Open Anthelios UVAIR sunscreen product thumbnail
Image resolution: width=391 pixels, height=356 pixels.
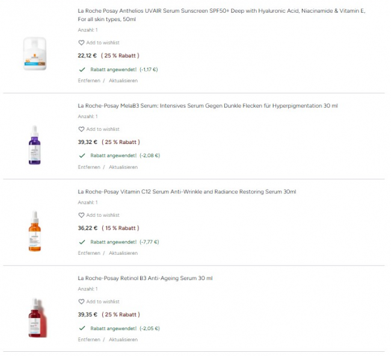click(x=34, y=54)
